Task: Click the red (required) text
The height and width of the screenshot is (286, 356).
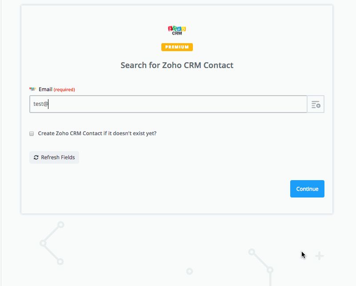Action: click(x=64, y=89)
